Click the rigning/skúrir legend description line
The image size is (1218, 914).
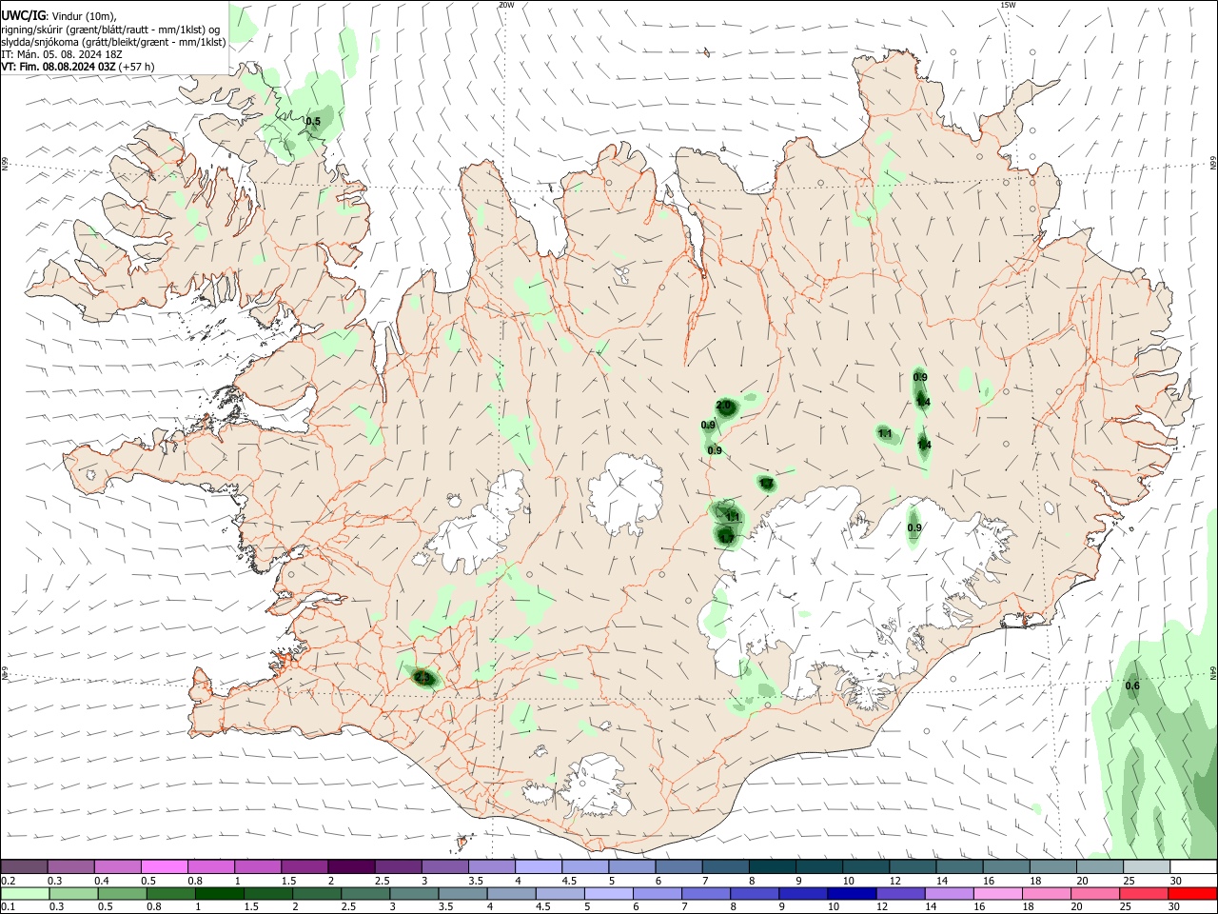111,30
